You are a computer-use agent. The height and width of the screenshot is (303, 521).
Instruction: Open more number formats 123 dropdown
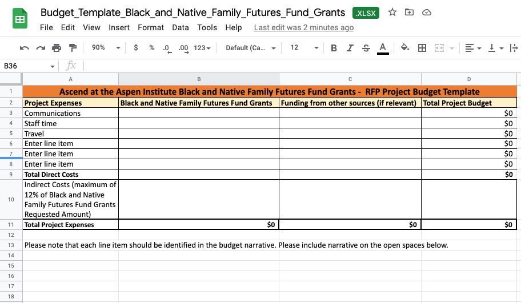click(x=202, y=48)
